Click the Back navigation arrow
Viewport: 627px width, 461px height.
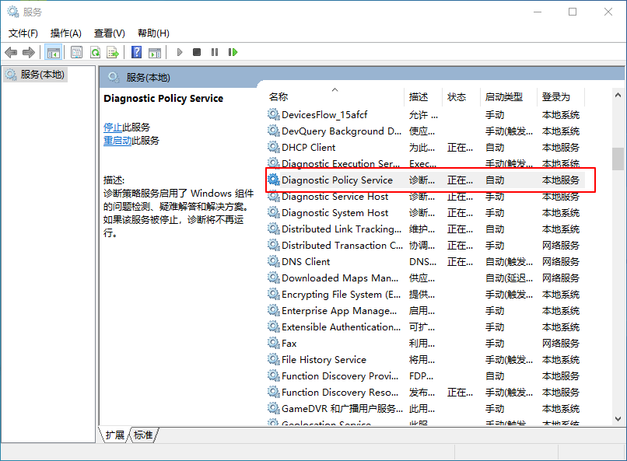[x=11, y=52]
